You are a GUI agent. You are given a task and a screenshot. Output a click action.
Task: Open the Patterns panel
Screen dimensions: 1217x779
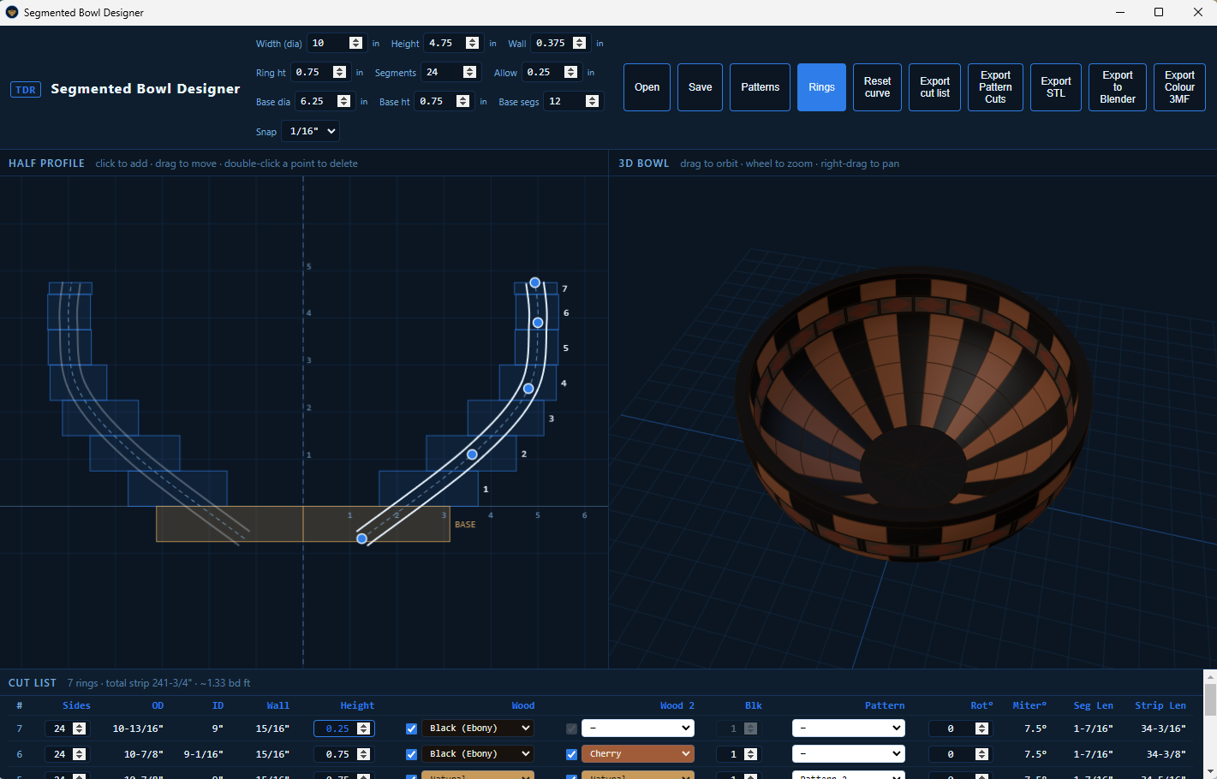(x=761, y=87)
